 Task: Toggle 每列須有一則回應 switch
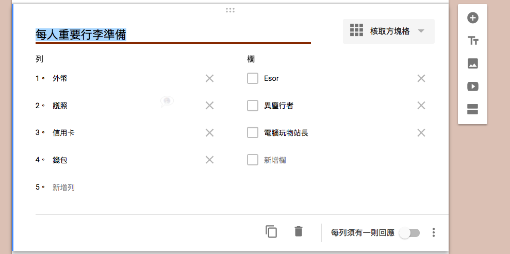click(x=410, y=233)
